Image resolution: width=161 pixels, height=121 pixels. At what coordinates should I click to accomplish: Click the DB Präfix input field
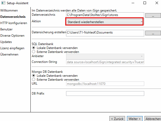tap(105, 93)
